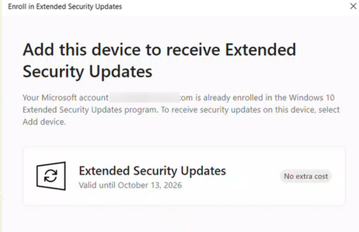Viewport: 359px width, 232px height.
Task: Click the Your Microsoft account text
Action: click(x=65, y=98)
